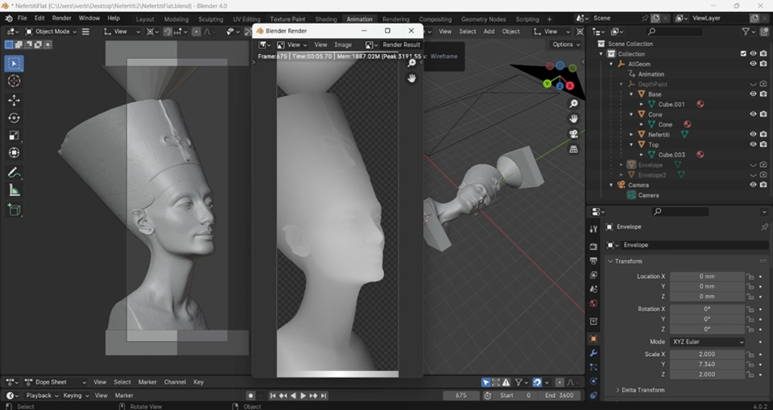This screenshot has height=410, width=773.
Task: Open the Keying dropdown
Action: point(76,396)
